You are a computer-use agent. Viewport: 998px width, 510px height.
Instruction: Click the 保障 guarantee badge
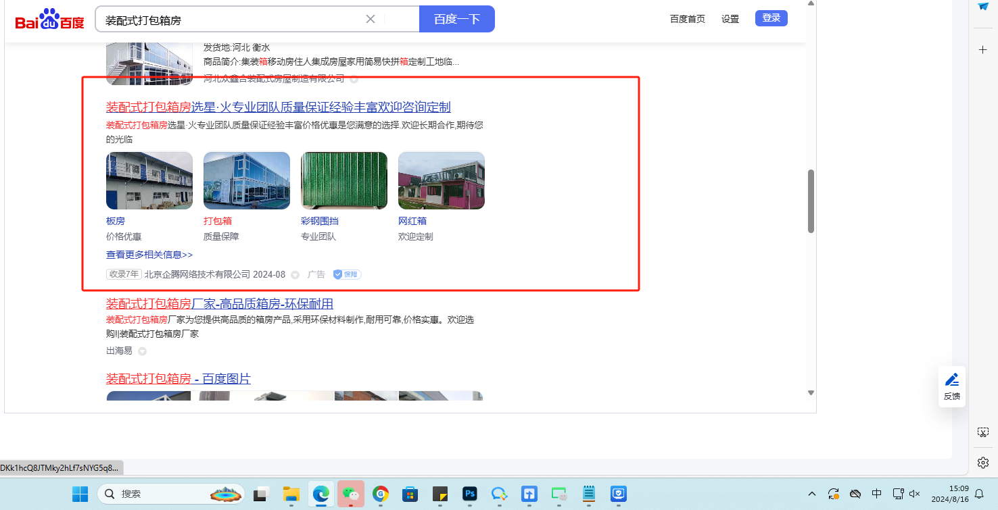(347, 274)
